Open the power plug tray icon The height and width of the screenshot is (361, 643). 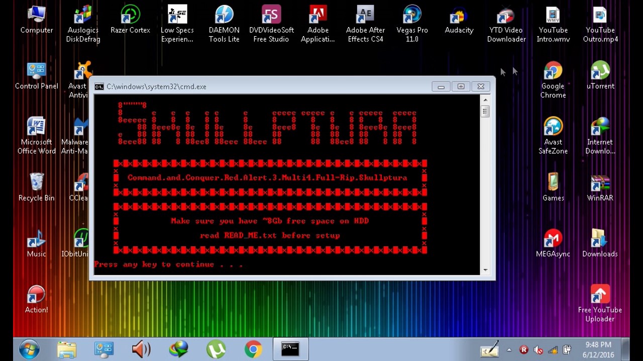tap(567, 350)
